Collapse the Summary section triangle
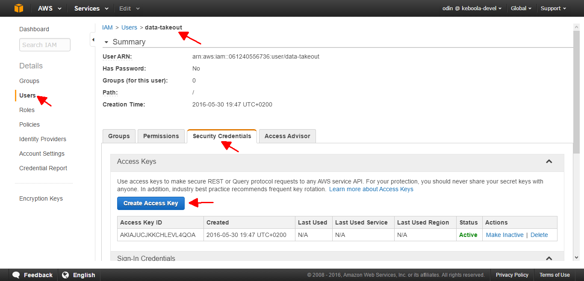584x281 pixels. click(x=106, y=42)
